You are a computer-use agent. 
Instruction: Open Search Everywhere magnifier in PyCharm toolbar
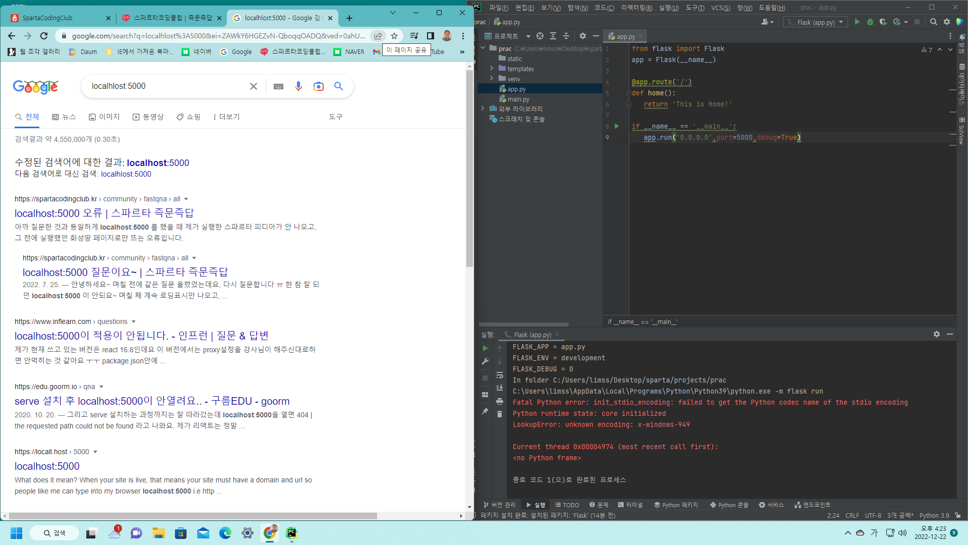pos(934,22)
